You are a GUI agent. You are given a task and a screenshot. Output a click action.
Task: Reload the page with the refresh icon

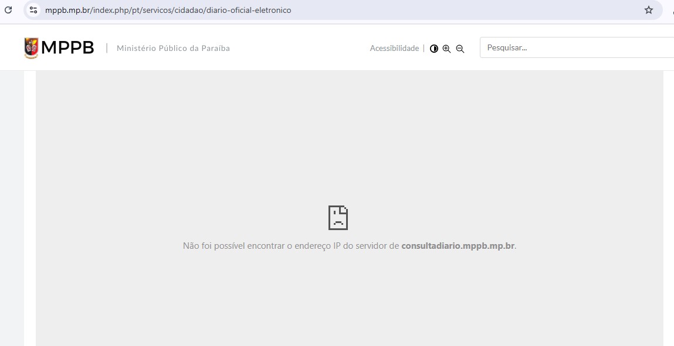(8, 10)
